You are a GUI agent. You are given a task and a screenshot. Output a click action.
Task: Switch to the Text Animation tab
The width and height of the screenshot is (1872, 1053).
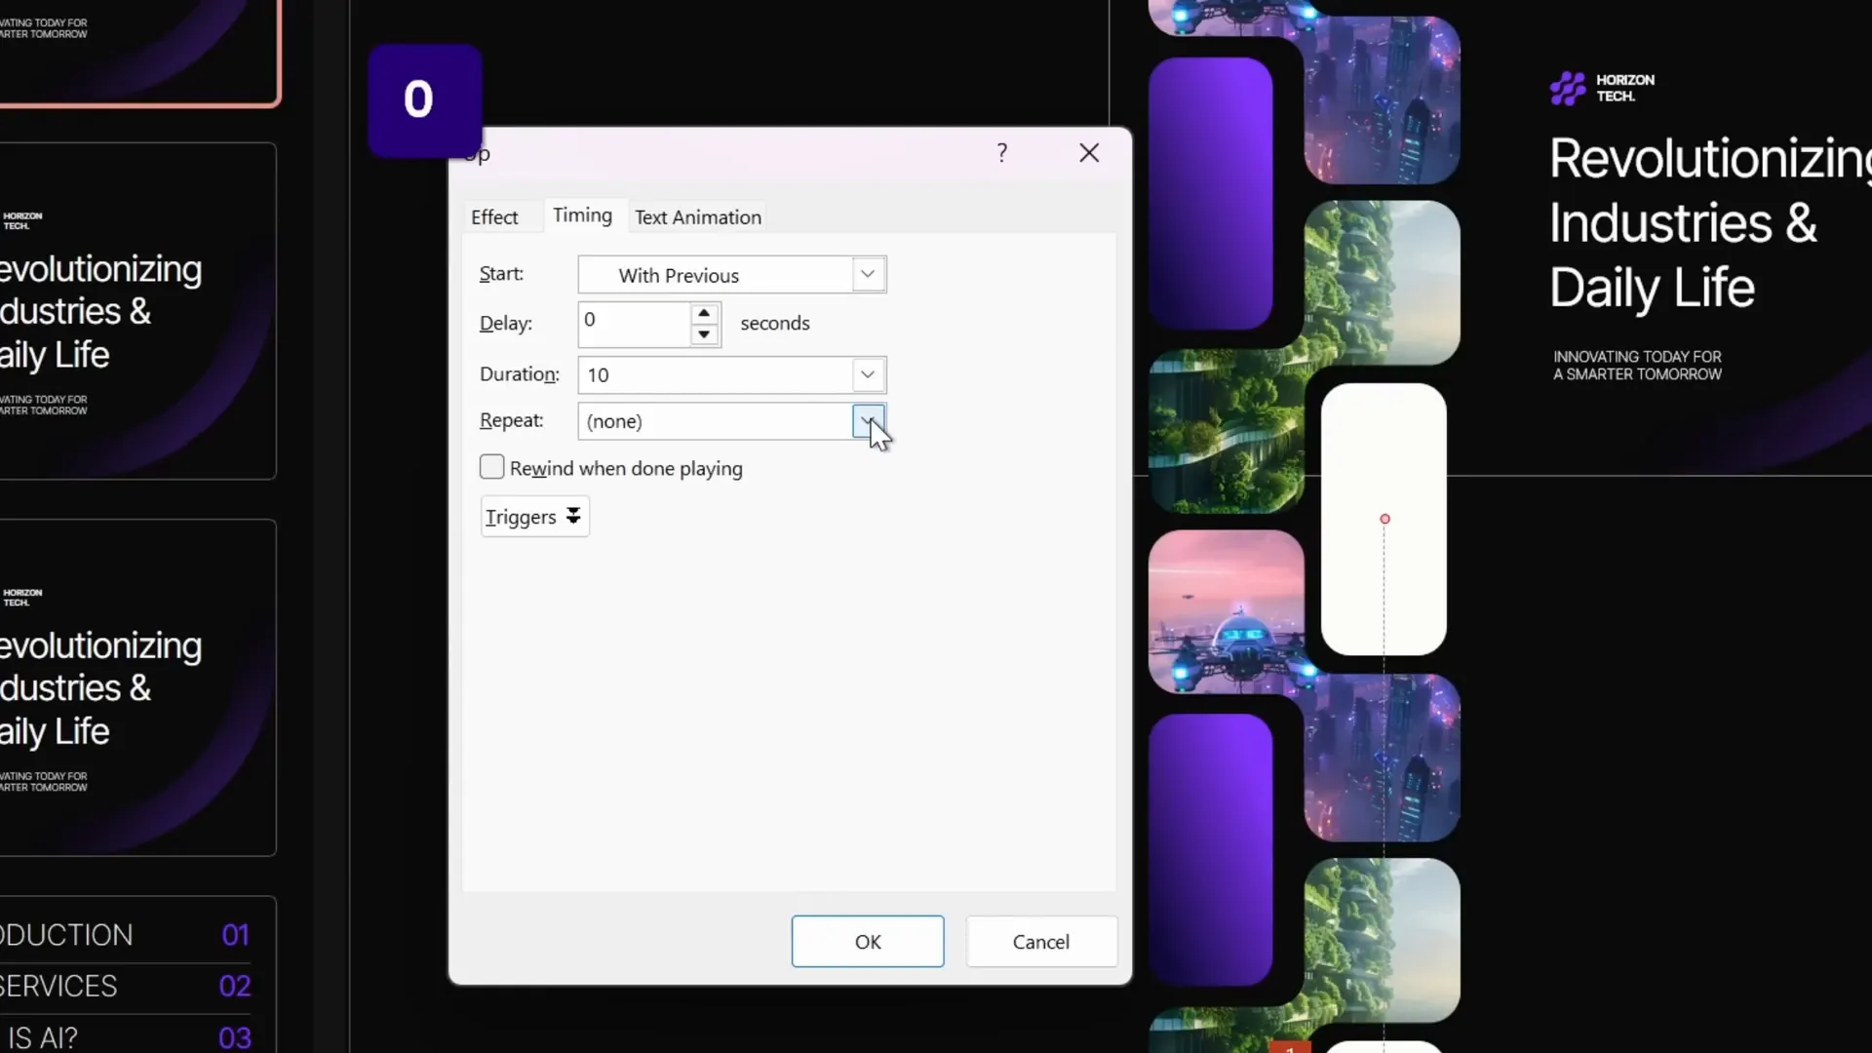pos(698,216)
